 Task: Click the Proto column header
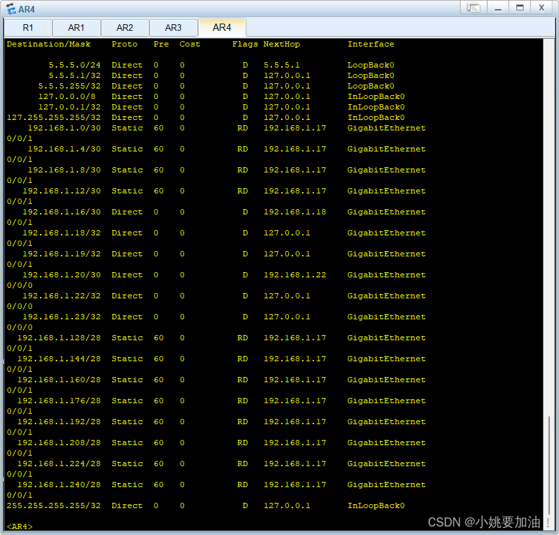point(125,44)
